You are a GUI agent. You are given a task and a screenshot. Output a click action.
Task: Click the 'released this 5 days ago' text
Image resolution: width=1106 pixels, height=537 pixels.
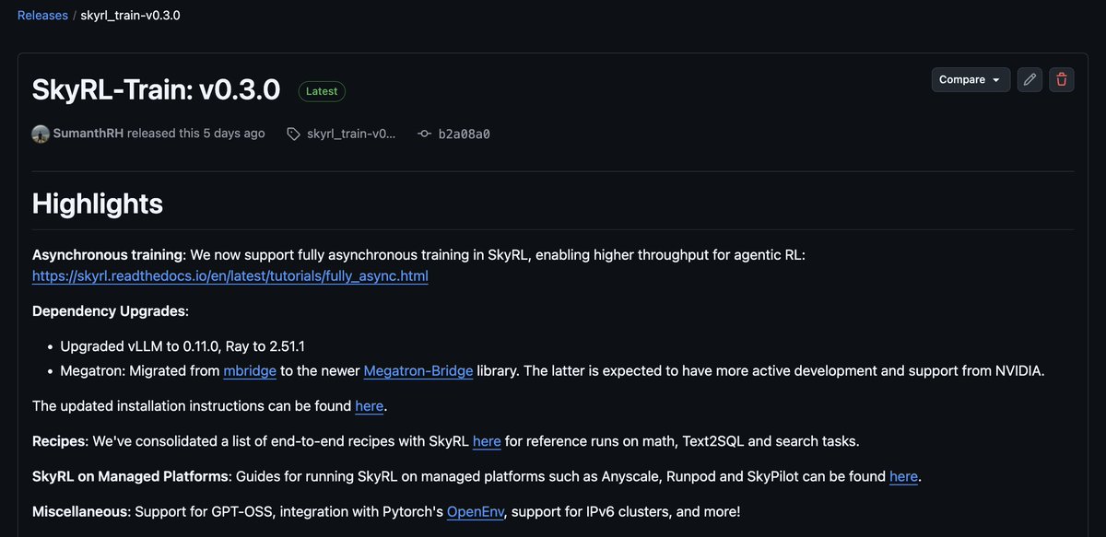pyautogui.click(x=196, y=134)
